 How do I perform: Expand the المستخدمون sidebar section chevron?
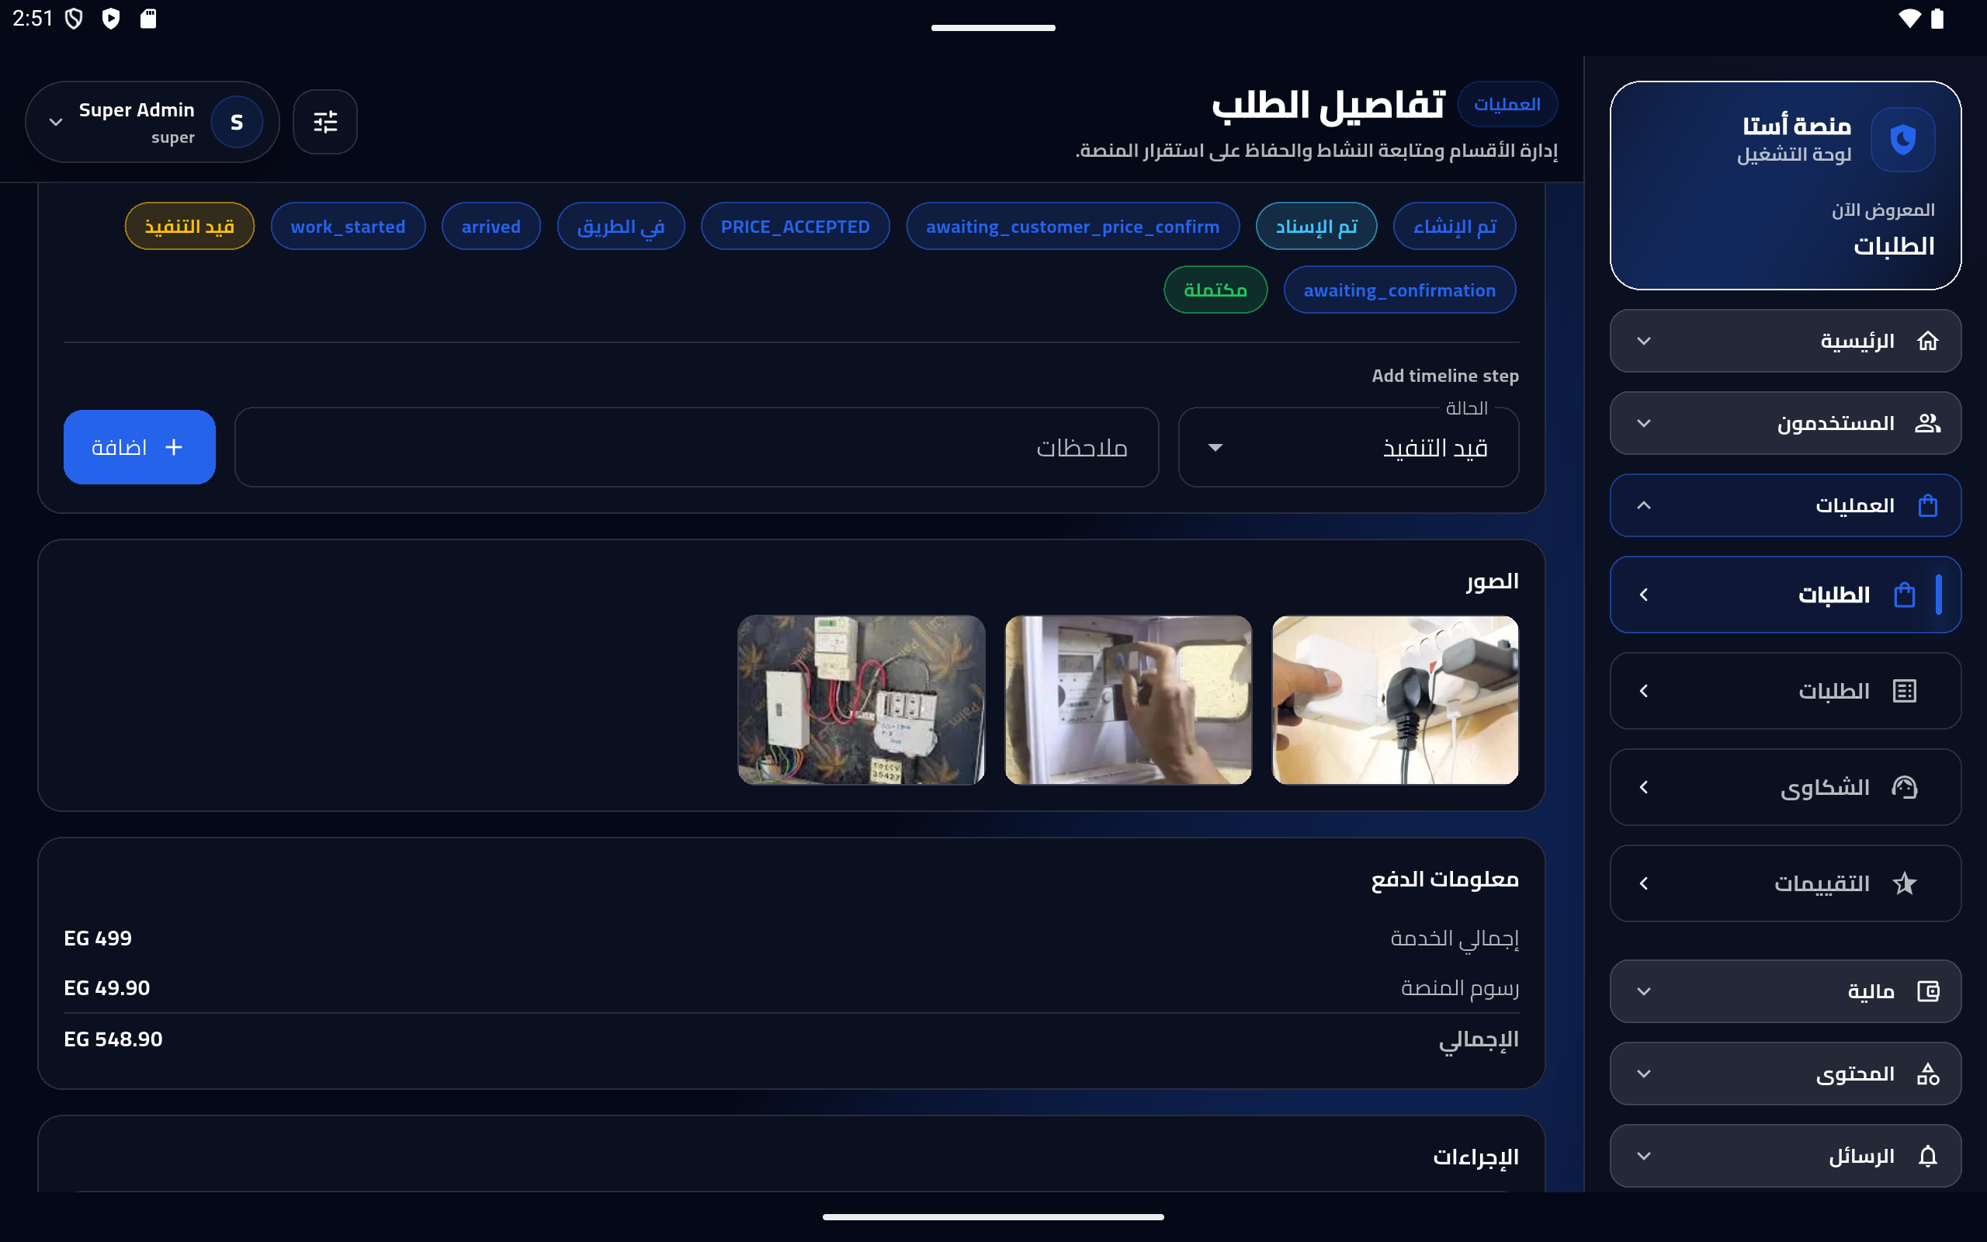[x=1644, y=423]
